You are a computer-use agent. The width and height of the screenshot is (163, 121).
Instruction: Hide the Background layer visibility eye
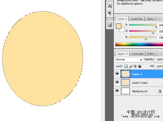click(117, 91)
